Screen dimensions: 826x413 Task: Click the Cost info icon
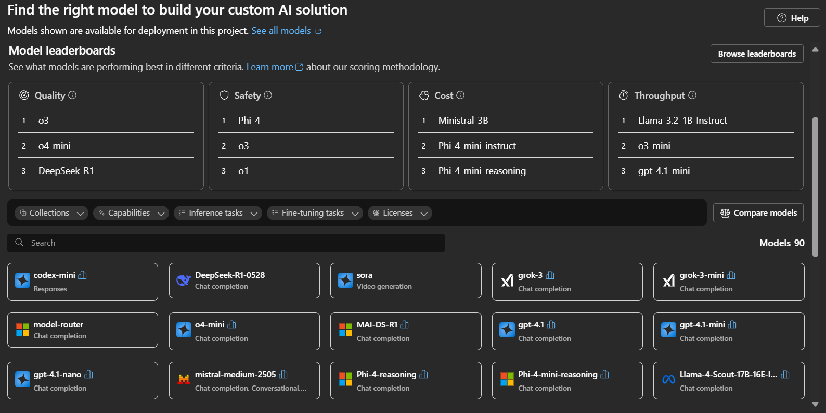(460, 95)
